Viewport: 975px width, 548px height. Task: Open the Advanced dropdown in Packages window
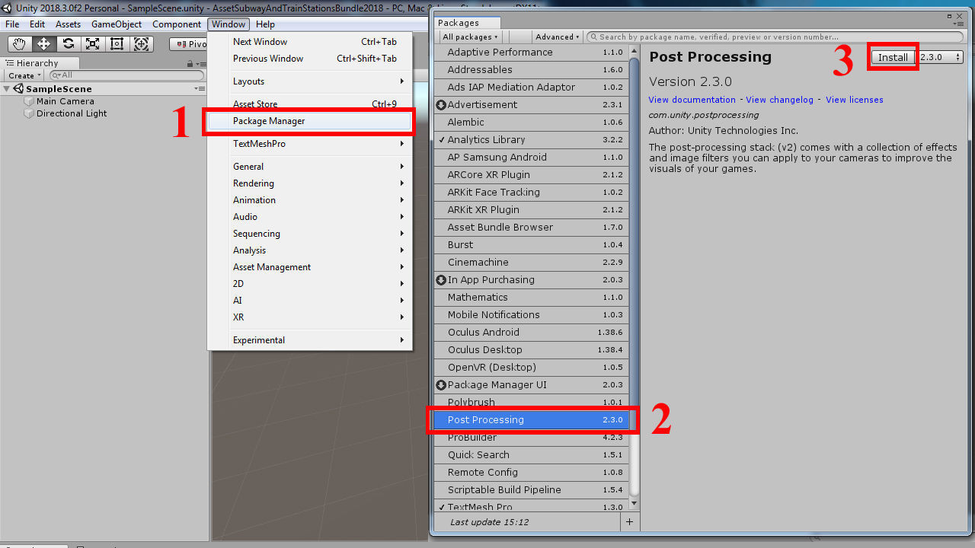pos(558,37)
